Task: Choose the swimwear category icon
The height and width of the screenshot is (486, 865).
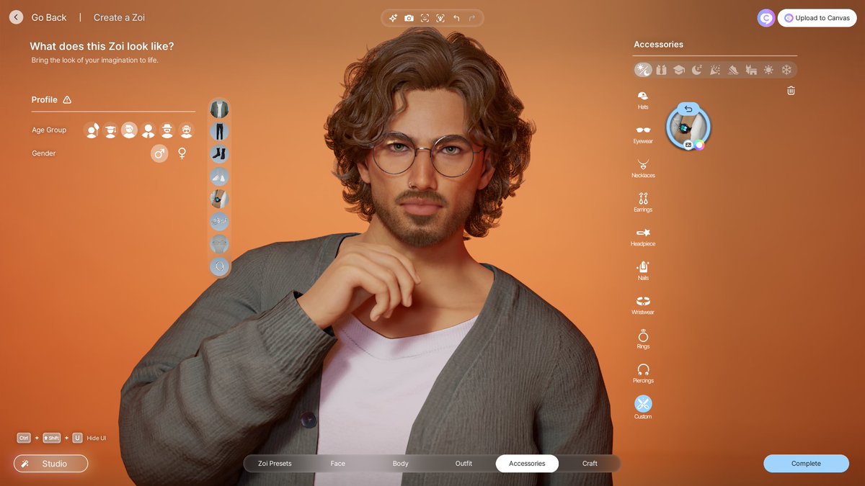Action: [x=751, y=70]
